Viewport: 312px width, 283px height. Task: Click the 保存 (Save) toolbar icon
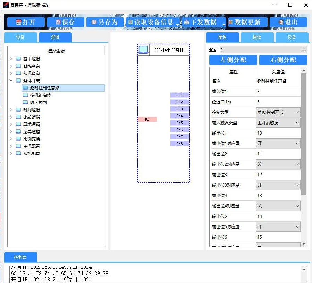[58, 22]
